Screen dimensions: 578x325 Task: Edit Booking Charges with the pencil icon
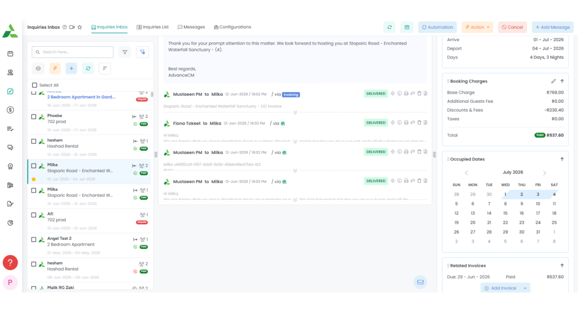[553, 81]
